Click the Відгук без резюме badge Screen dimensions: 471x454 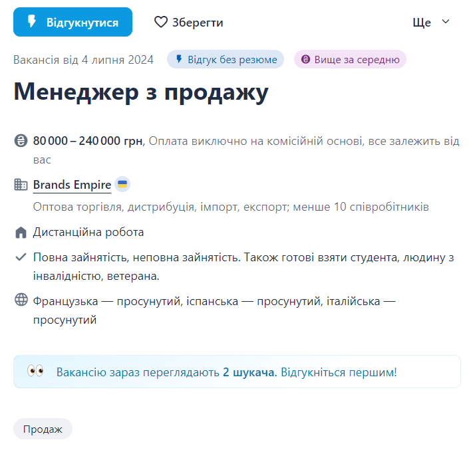point(226,60)
